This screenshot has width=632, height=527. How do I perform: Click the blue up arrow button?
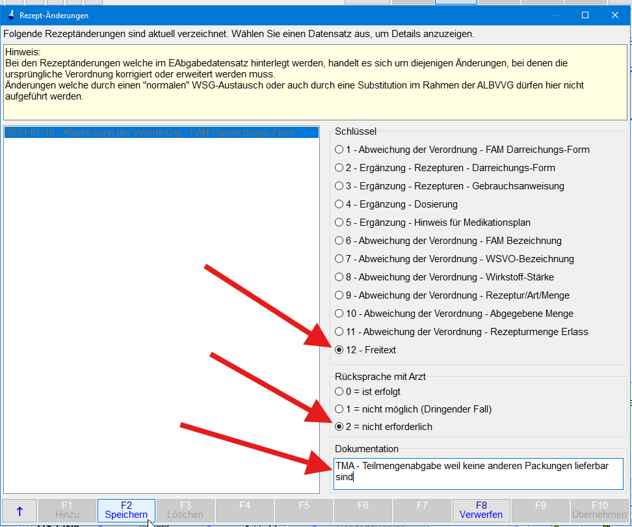[x=19, y=509]
